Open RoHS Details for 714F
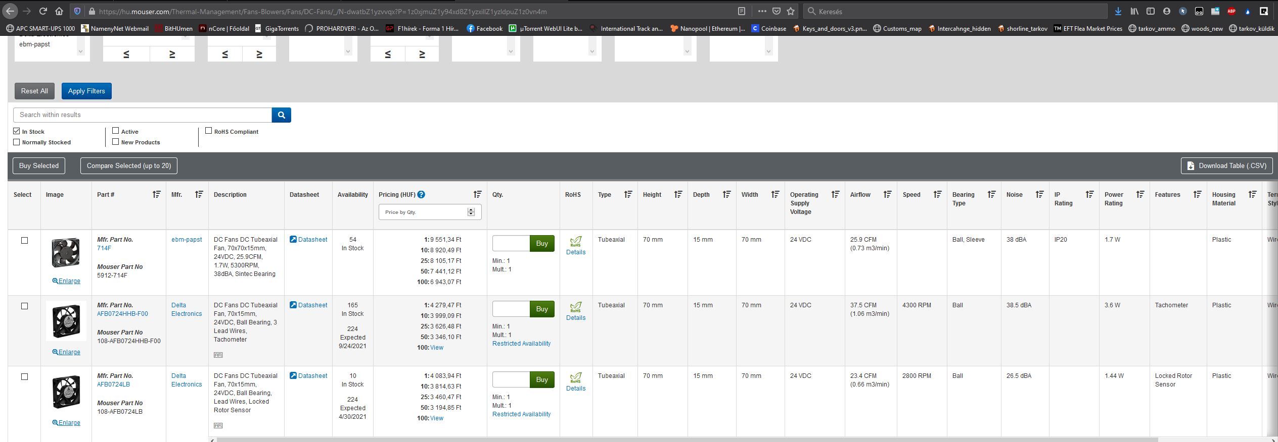 576,252
